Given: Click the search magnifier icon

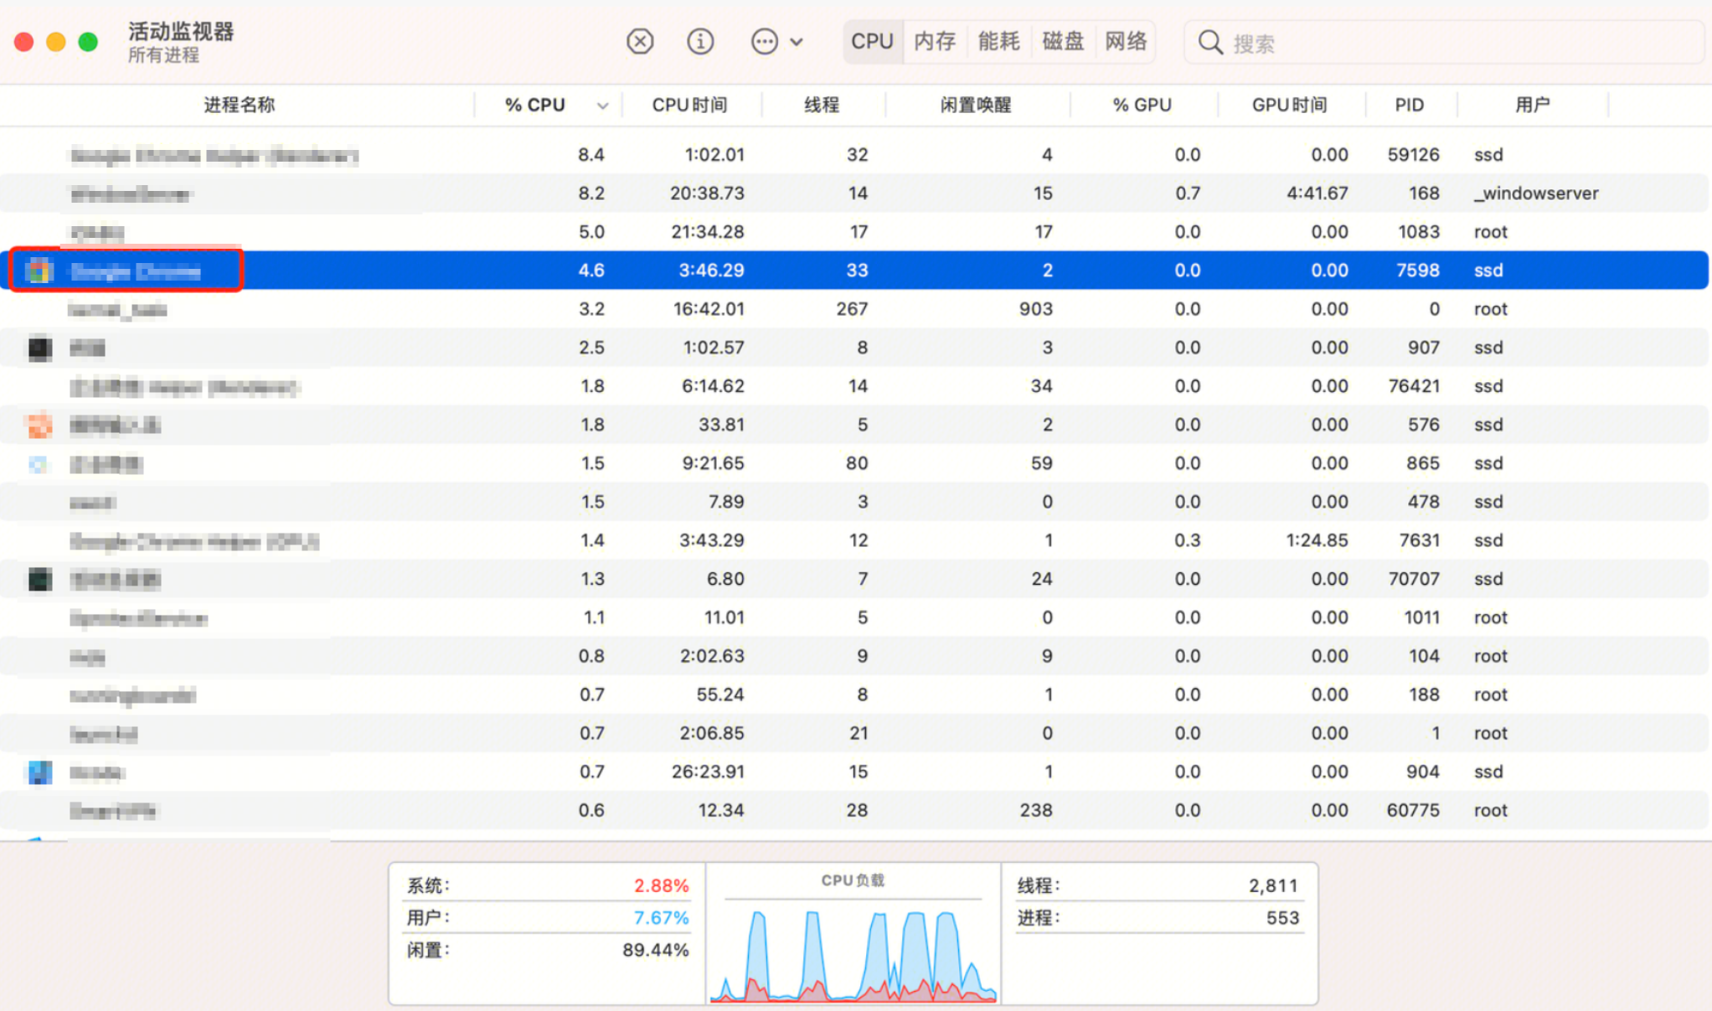Looking at the screenshot, I should tap(1209, 42).
